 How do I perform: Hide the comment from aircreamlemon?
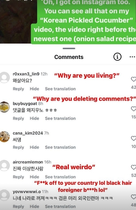(34, 177)
